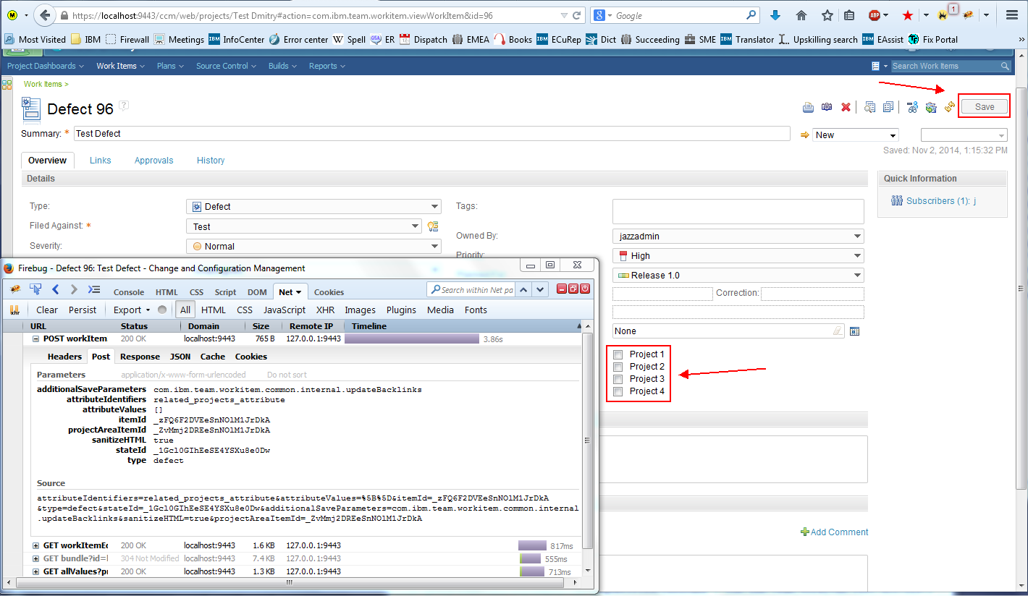Click the Firebug horizontal scrollbar thumb
This screenshot has height=596, width=1028.
pyautogui.click(x=291, y=582)
